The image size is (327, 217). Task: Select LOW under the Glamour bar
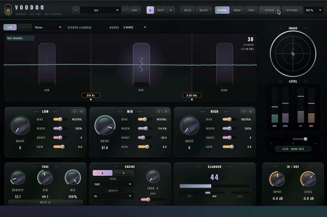189,196
